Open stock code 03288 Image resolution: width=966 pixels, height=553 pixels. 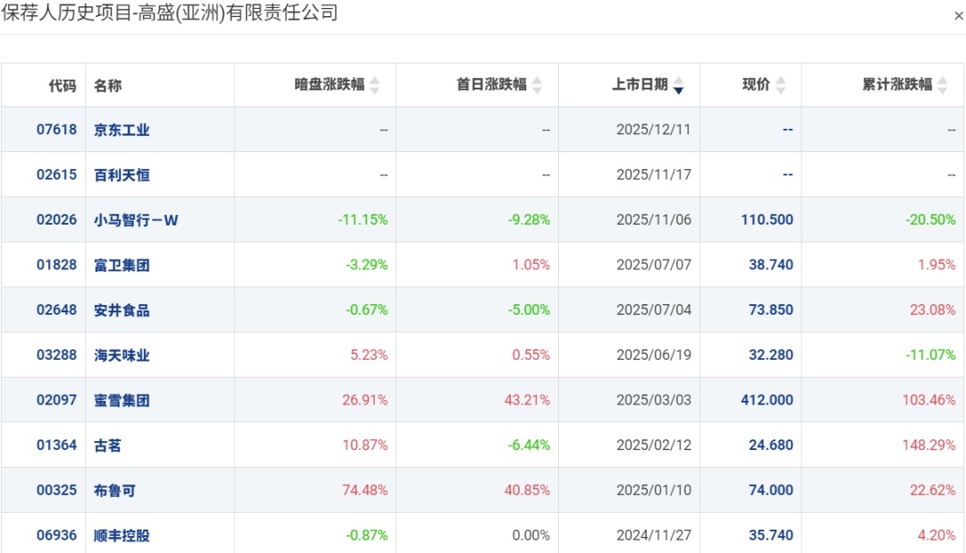[x=56, y=354]
